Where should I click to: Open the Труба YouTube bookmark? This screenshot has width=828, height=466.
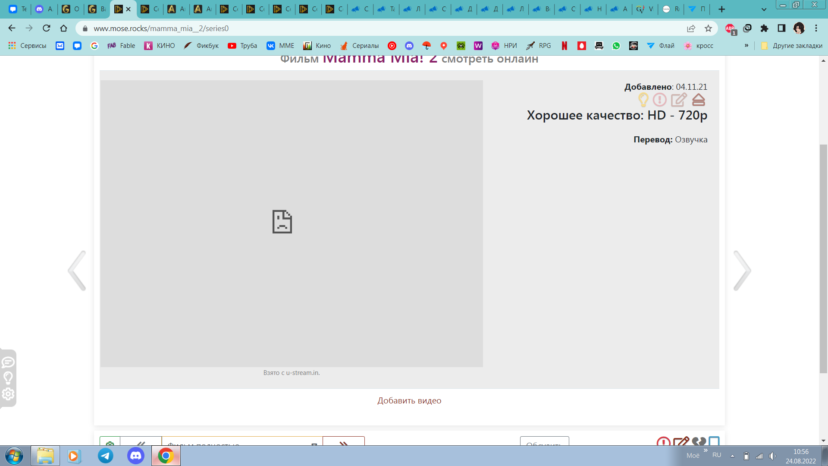[242, 46]
